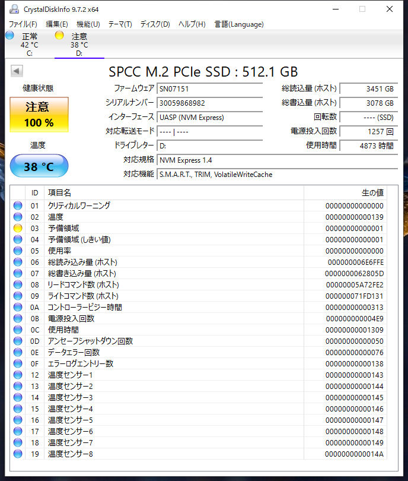Screen dimensions: 408x481
Task: Click the 38 °C temperature indicator button
Action: 39,166
